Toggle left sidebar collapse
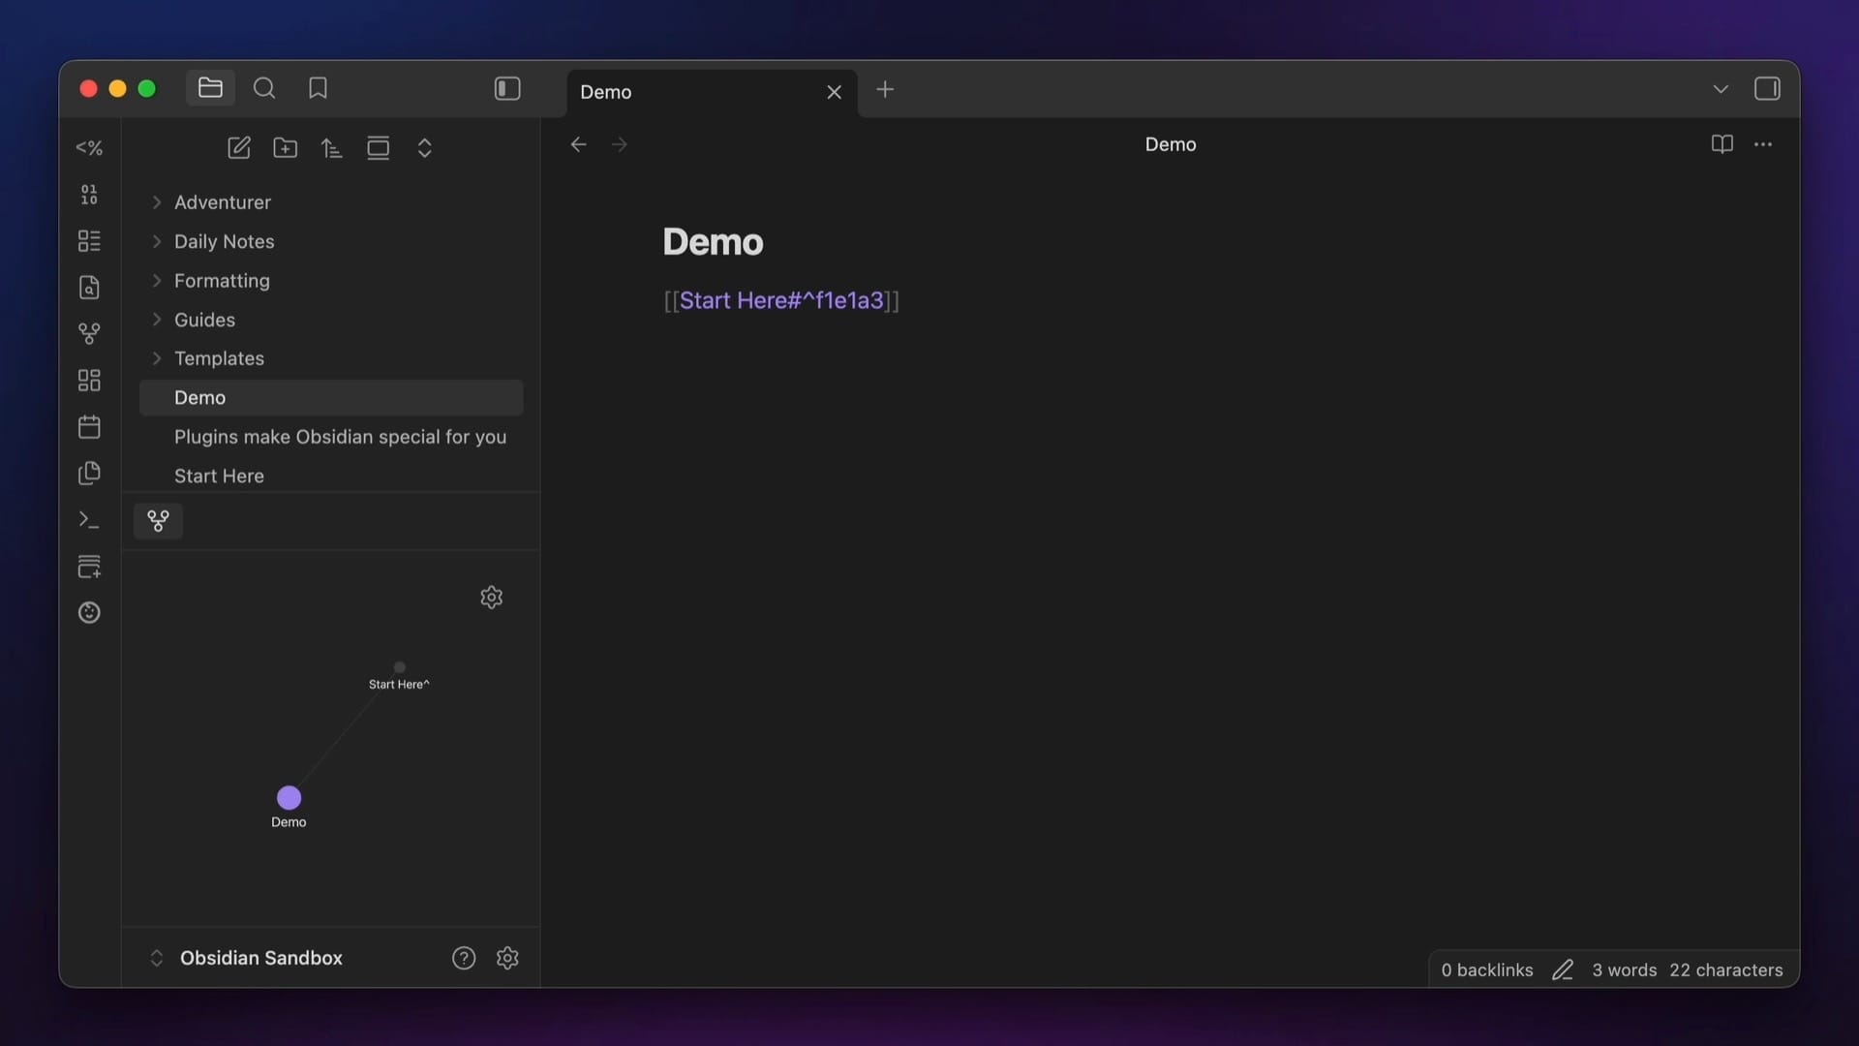 point(507,89)
